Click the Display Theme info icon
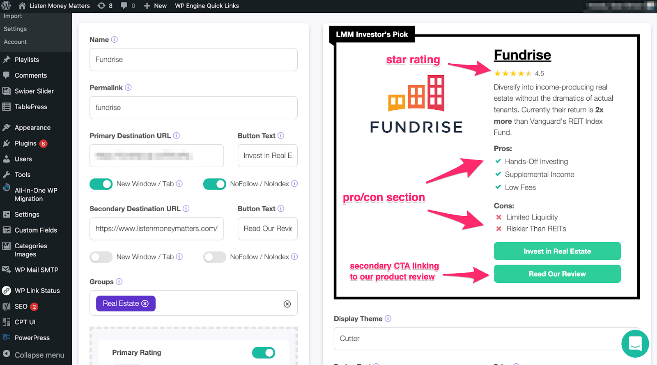Viewport: 657px width, 365px height. (388, 319)
